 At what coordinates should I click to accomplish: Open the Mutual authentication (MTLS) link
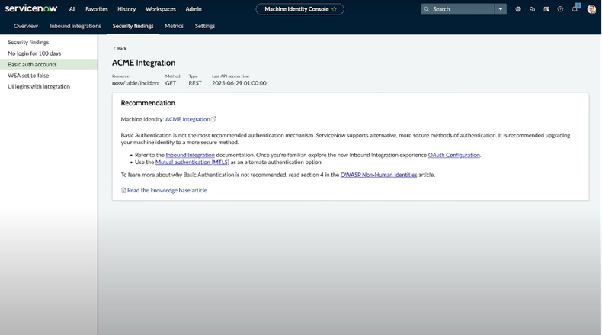click(x=192, y=162)
